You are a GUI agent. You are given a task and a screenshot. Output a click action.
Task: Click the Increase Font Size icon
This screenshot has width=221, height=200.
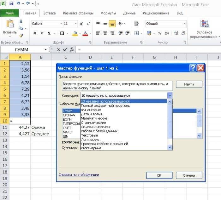pyautogui.click(x=81, y=24)
